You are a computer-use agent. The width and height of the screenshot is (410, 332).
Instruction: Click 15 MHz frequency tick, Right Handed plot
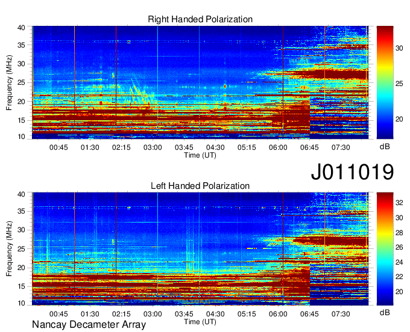point(22,120)
